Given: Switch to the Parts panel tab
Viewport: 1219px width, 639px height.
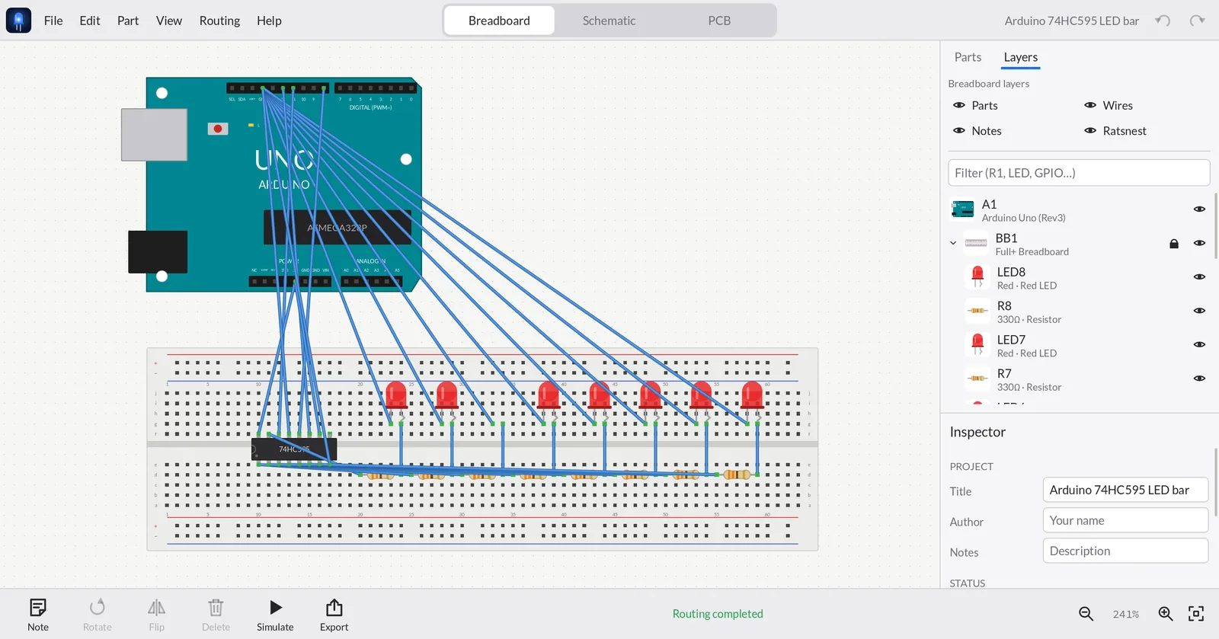Looking at the screenshot, I should pyautogui.click(x=968, y=57).
